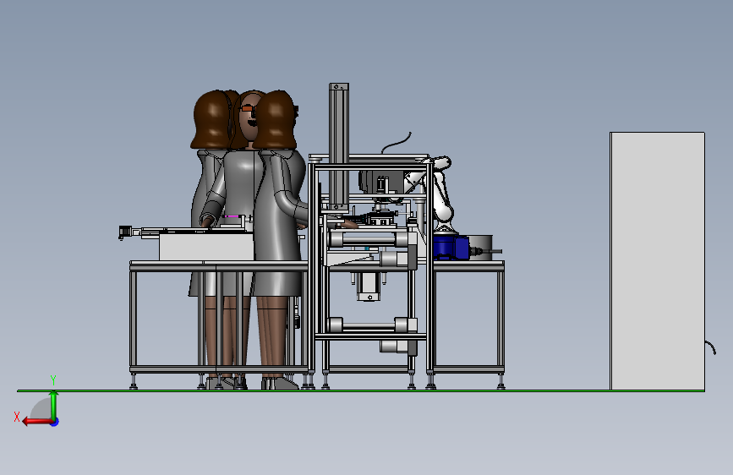Click the green "Y" axis label
Viewport: 733px width, 475px height.
[53, 380]
